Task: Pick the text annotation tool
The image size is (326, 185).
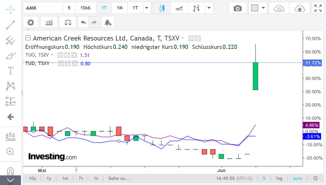Action: point(11,70)
